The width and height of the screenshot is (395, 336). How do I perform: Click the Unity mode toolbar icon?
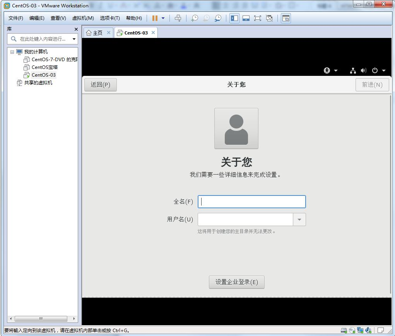click(269, 18)
